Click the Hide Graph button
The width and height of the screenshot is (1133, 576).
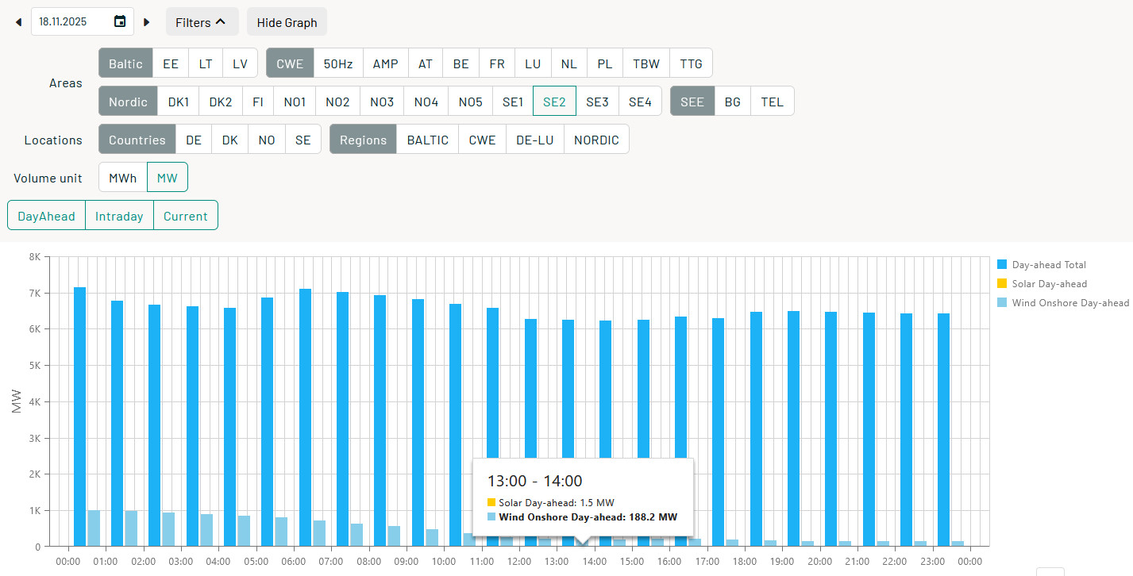click(x=287, y=22)
